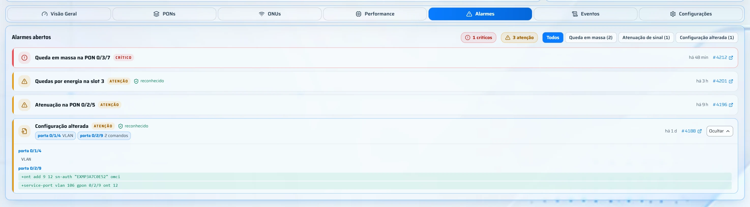This screenshot has width=750, height=207.
Task: Open the Performance tab
Action: (375, 14)
